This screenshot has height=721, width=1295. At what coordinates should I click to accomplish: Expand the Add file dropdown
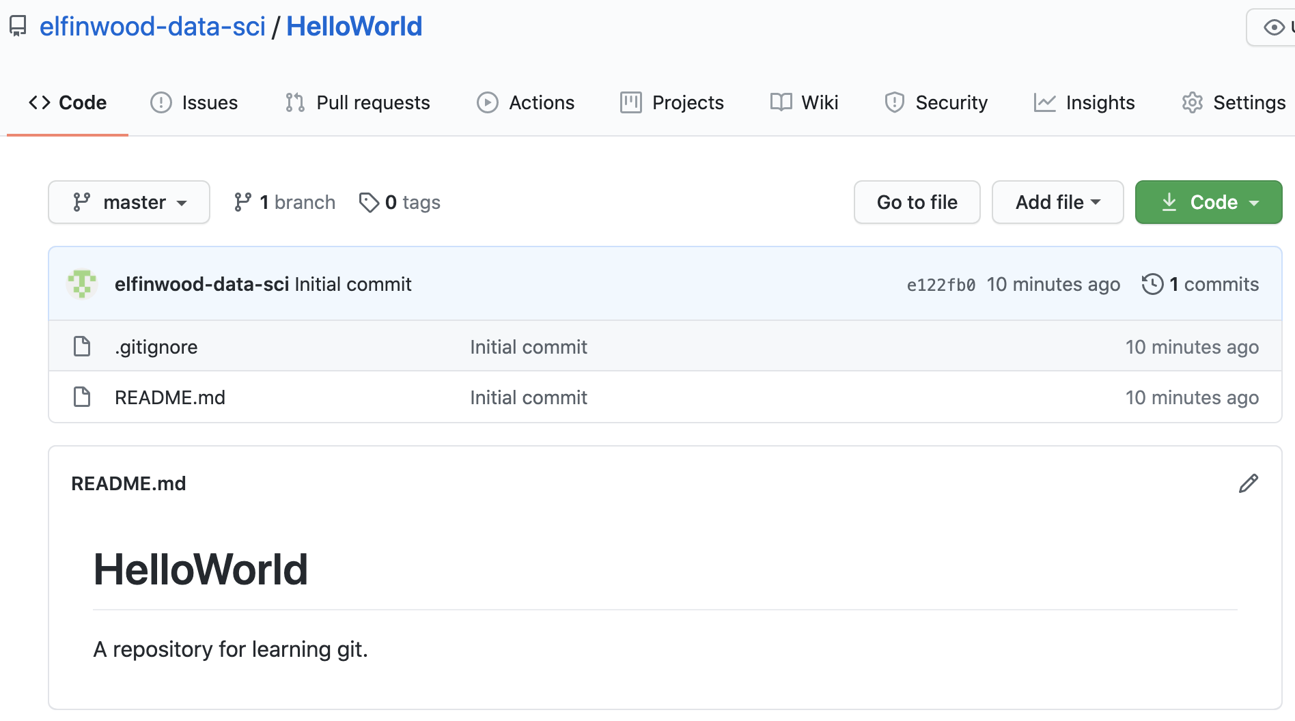pos(1057,202)
